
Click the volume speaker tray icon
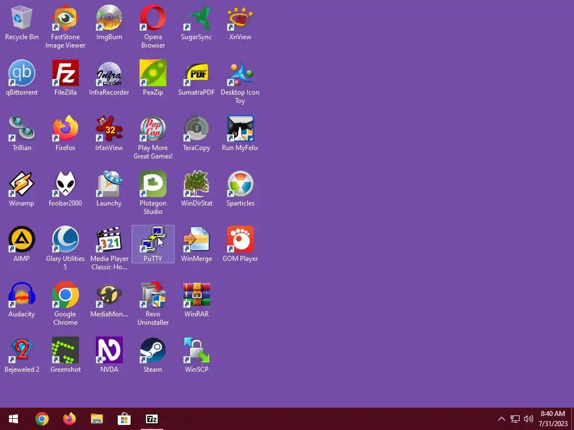pos(528,419)
